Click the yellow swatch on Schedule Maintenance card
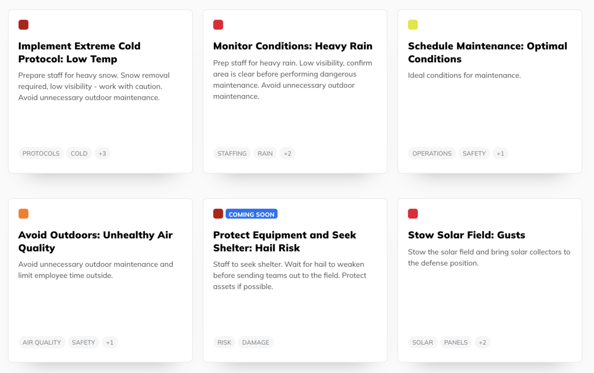 [413, 25]
